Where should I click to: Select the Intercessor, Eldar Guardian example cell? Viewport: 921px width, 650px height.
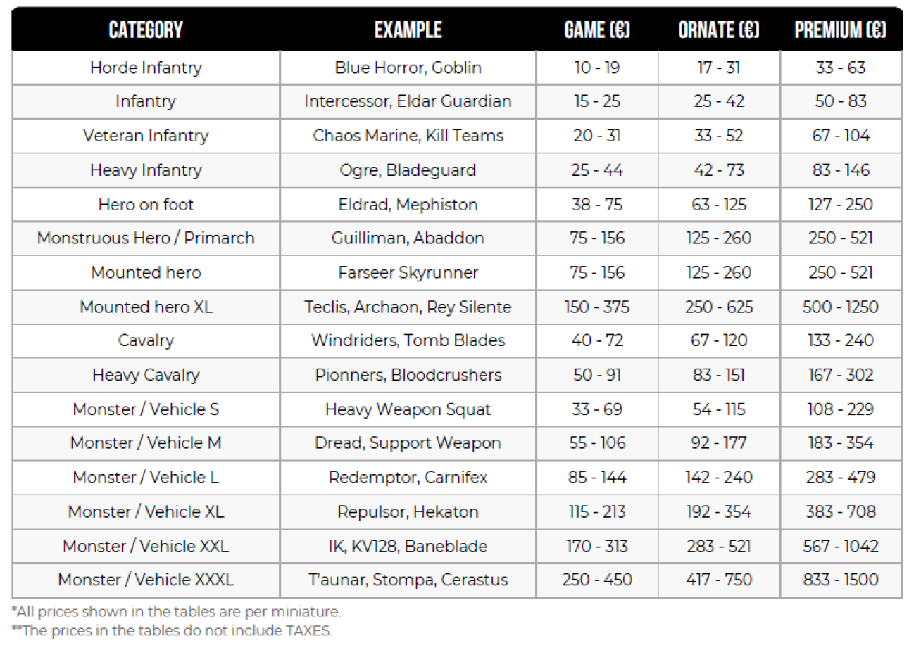(408, 101)
